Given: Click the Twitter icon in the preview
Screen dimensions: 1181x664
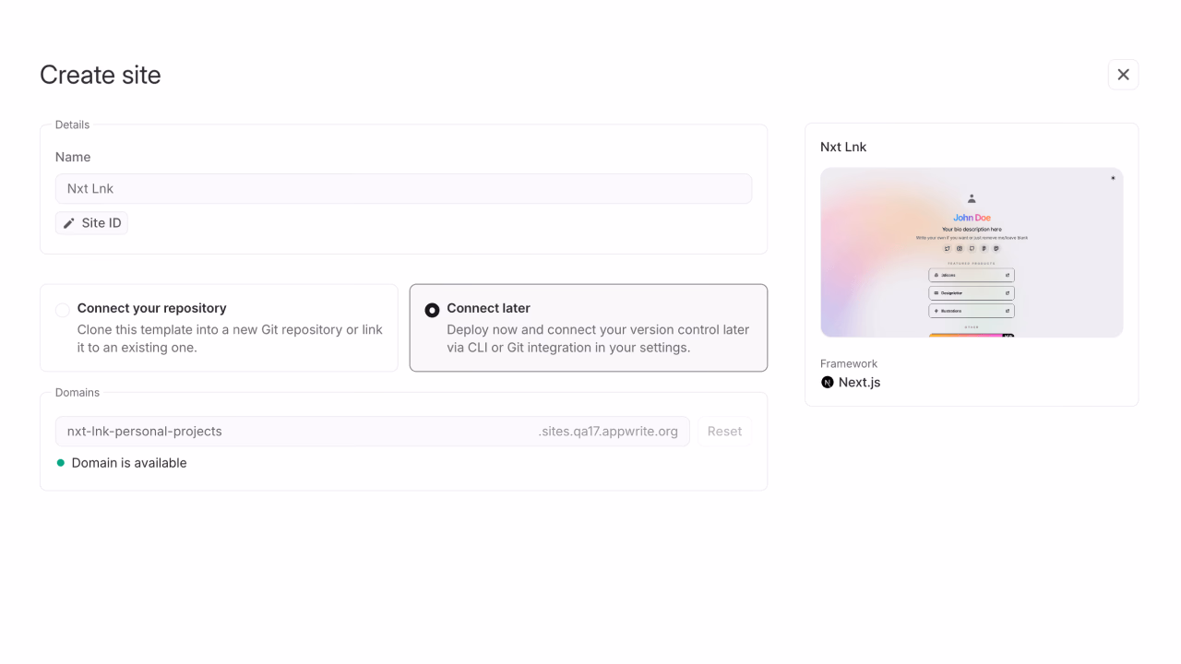Looking at the screenshot, I should [x=947, y=248].
